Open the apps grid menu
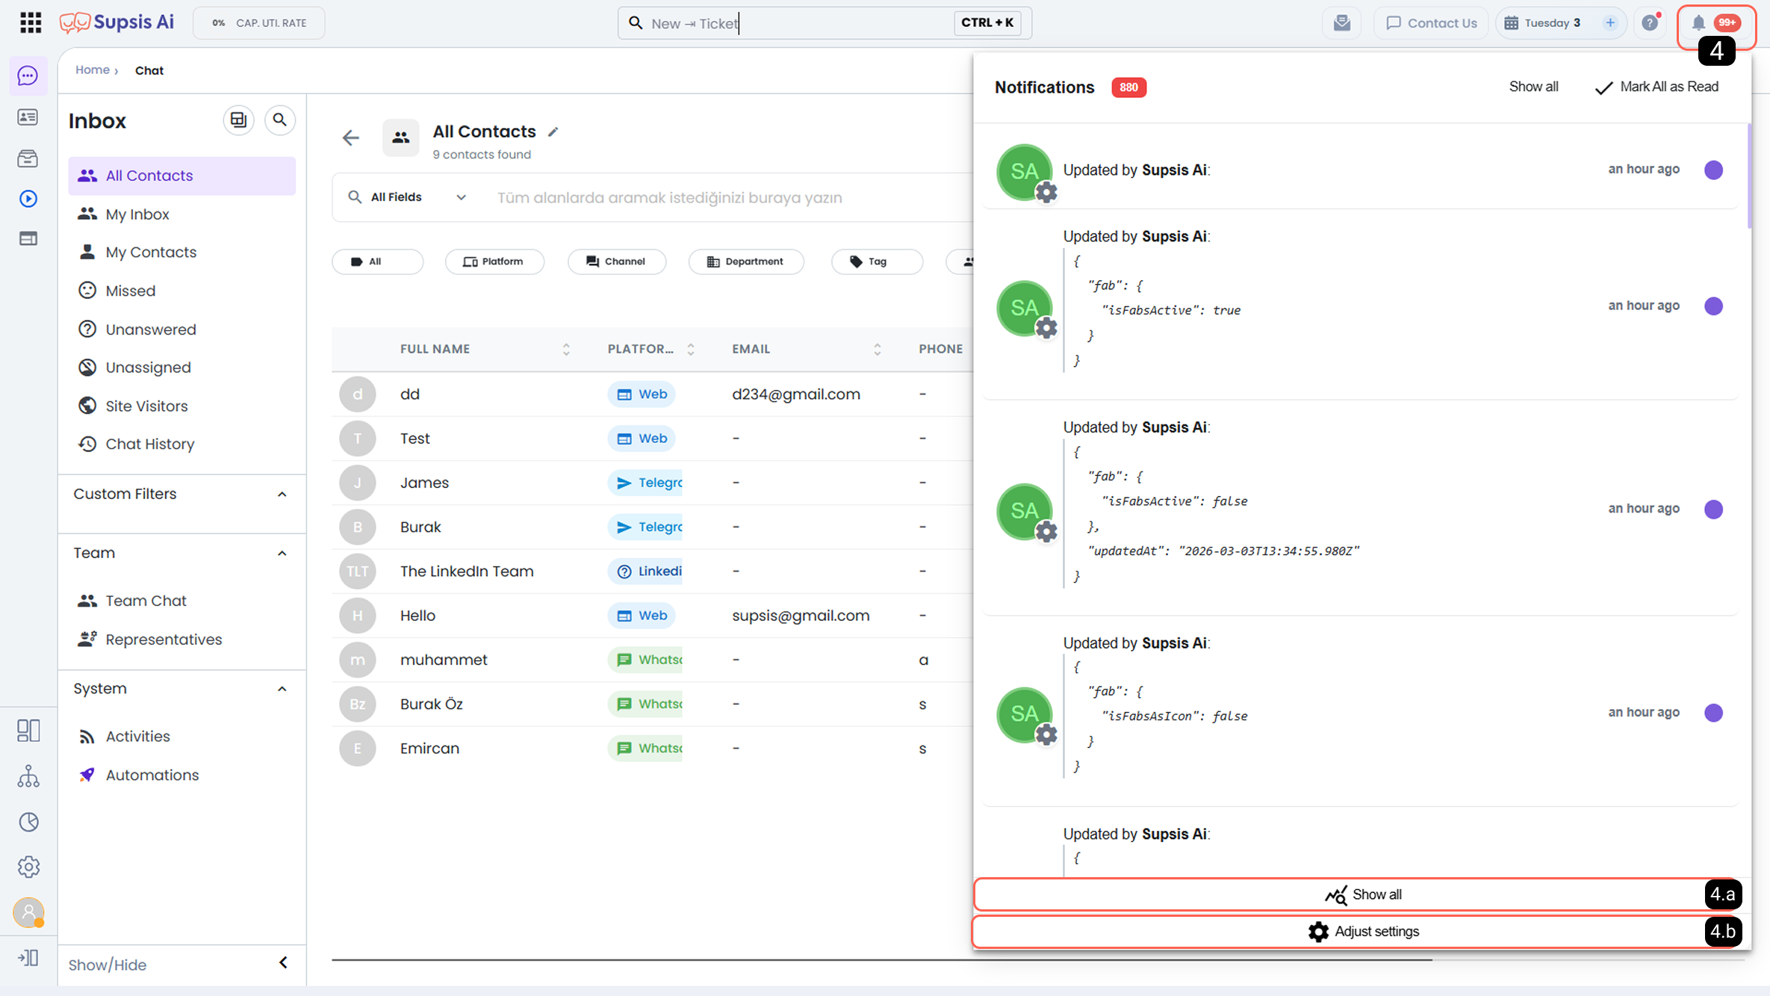Screen dimensions: 1770x996 (31, 22)
